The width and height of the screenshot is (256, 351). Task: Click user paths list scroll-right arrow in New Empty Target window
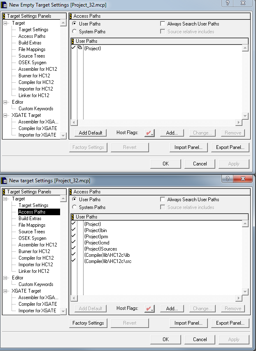click(x=239, y=123)
